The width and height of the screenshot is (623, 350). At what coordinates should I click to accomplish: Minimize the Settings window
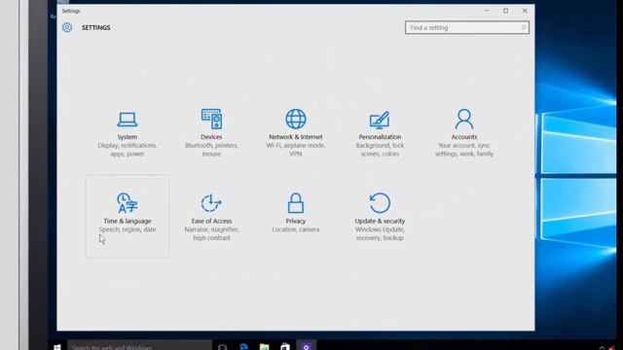(487, 11)
